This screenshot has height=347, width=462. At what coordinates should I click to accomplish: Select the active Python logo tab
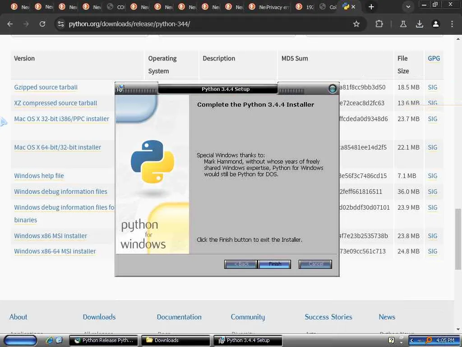(346, 6)
